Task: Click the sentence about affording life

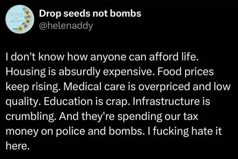Action: tap(102, 57)
